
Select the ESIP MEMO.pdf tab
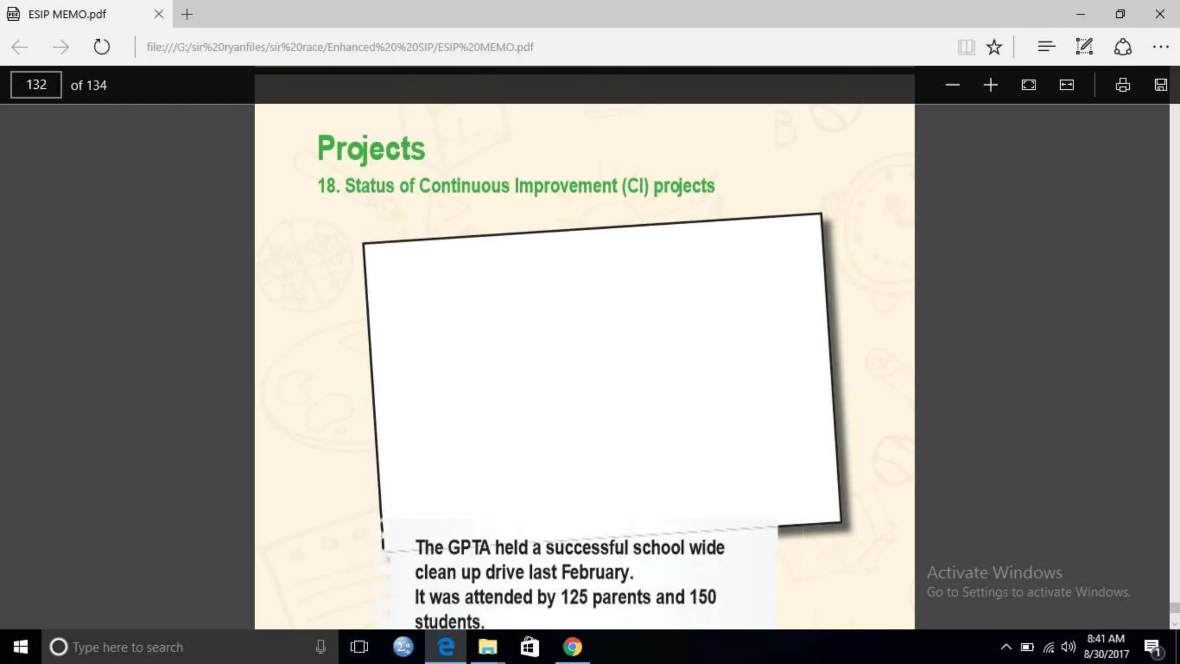point(67,14)
